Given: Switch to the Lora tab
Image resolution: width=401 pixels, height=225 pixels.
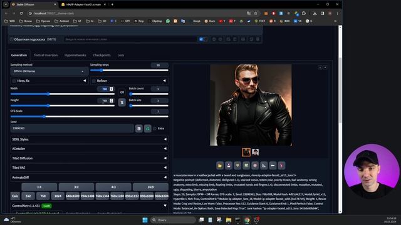Looking at the screenshot, I should click(121, 55).
